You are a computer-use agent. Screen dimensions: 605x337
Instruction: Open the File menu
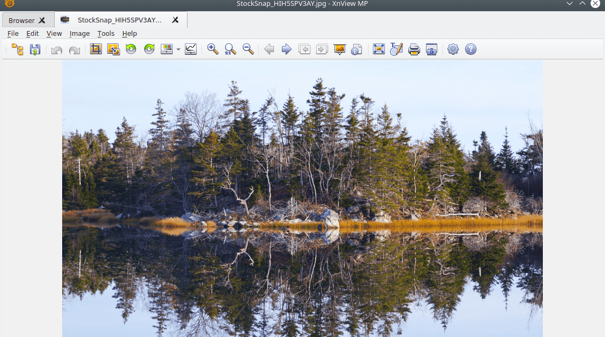pyautogui.click(x=13, y=34)
